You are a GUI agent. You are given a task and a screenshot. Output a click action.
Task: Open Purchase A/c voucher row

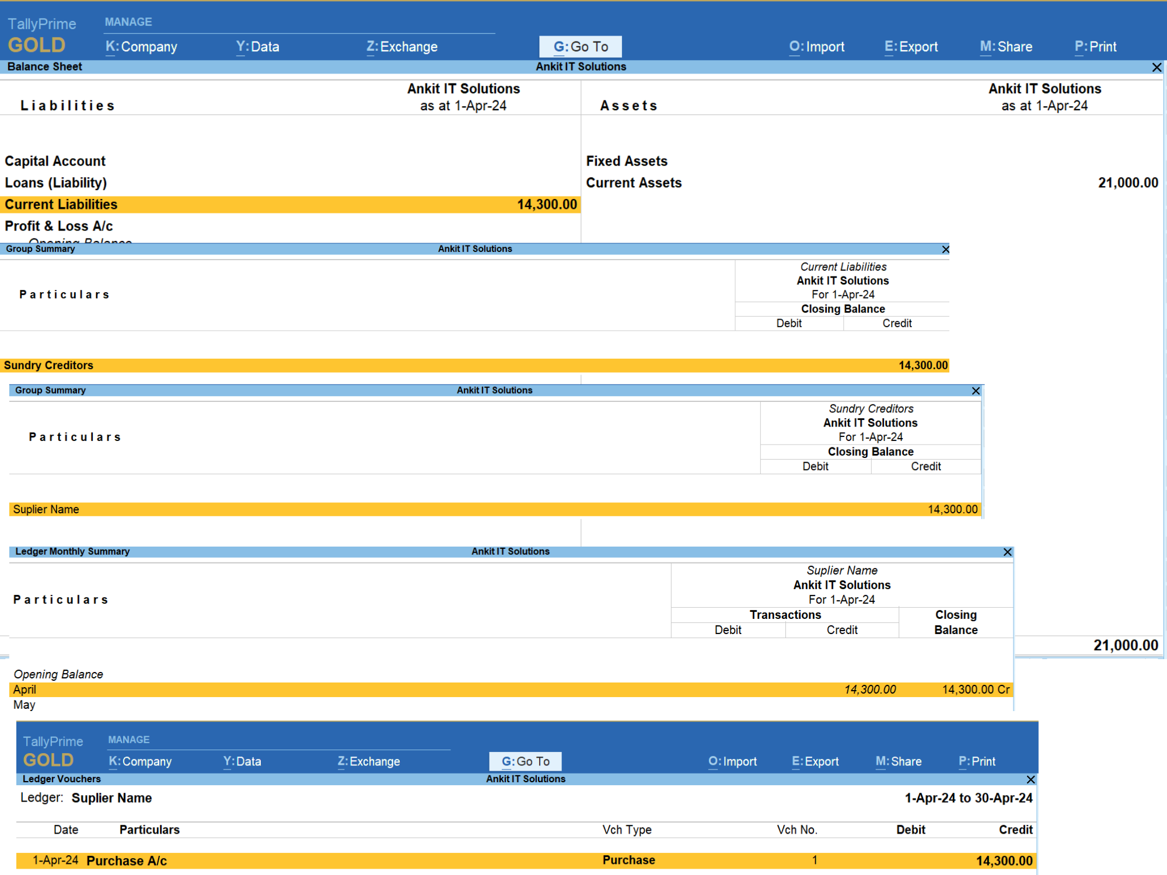tap(526, 860)
